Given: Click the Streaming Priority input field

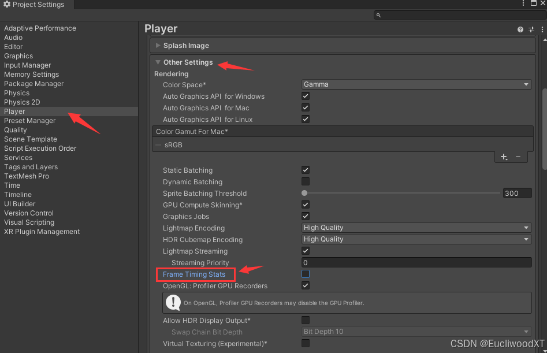Looking at the screenshot, I should pyautogui.click(x=416, y=262).
